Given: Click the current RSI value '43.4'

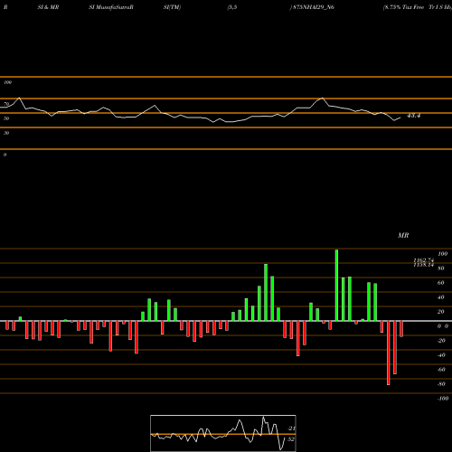Looking at the screenshot, I should [413, 116].
